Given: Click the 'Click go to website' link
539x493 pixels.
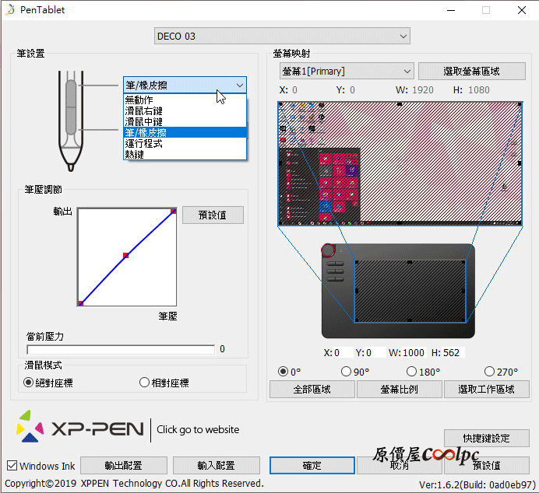Looking at the screenshot, I should click(x=198, y=429).
